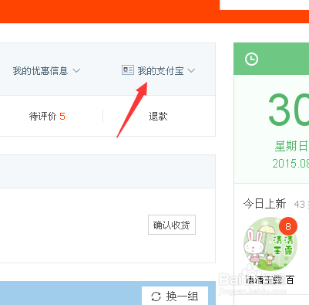
Task: Click the 确认收货 button
Action: click(x=172, y=225)
